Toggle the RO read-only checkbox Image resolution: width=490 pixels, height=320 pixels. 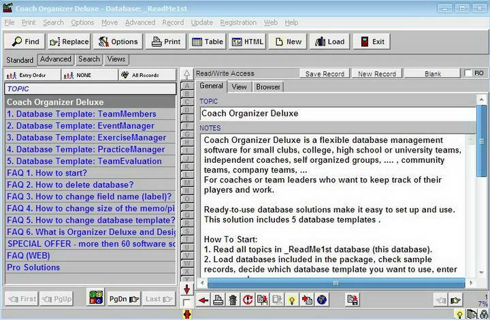[x=468, y=73]
